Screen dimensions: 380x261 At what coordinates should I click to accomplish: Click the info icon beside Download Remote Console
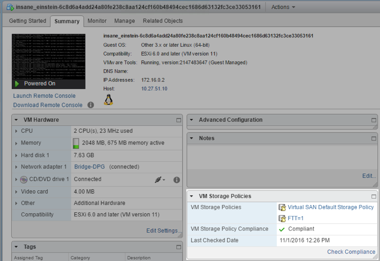tap(90, 105)
